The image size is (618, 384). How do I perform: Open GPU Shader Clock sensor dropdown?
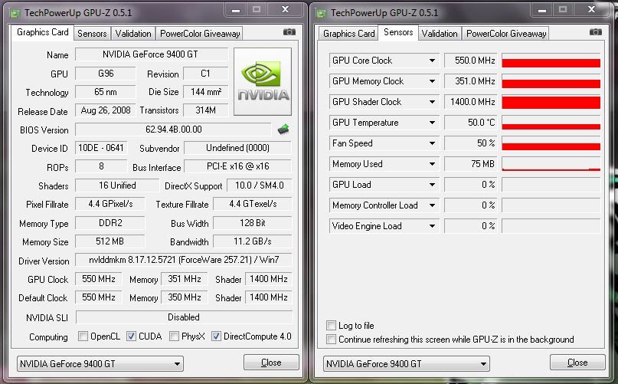(432, 102)
